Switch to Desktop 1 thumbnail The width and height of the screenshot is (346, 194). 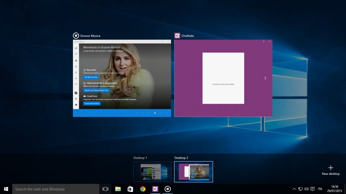tap(152, 172)
